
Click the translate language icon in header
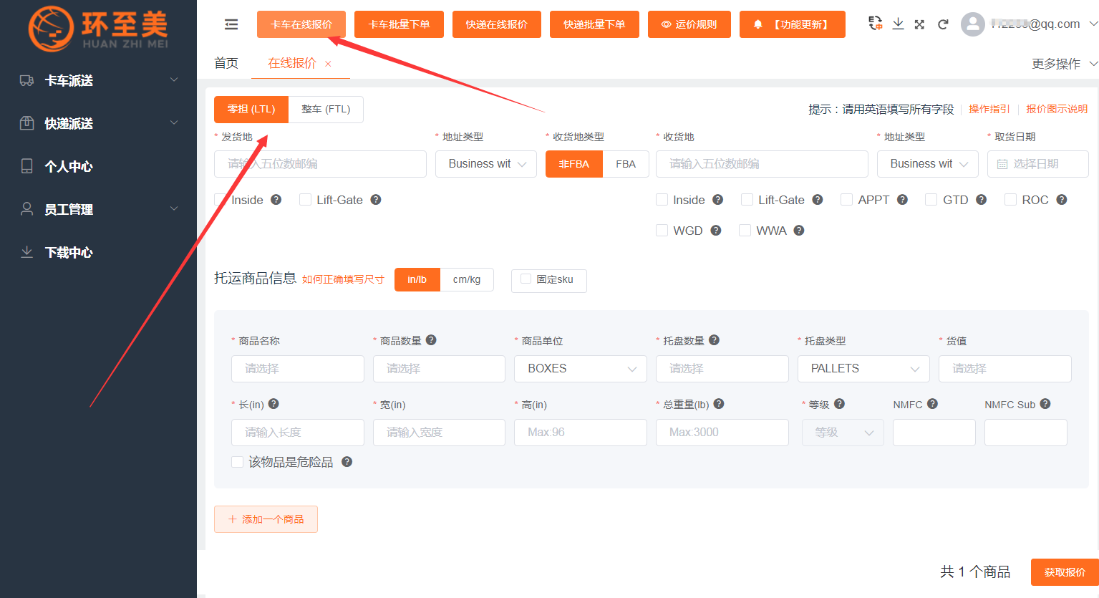(x=875, y=24)
